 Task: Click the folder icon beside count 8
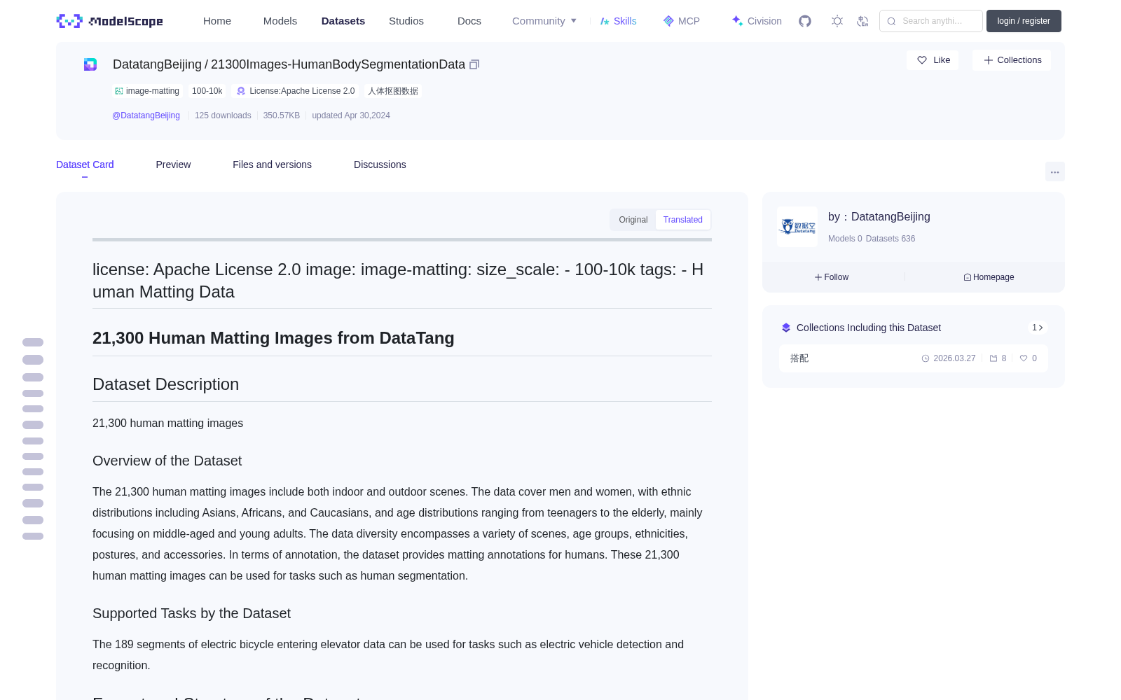993,358
